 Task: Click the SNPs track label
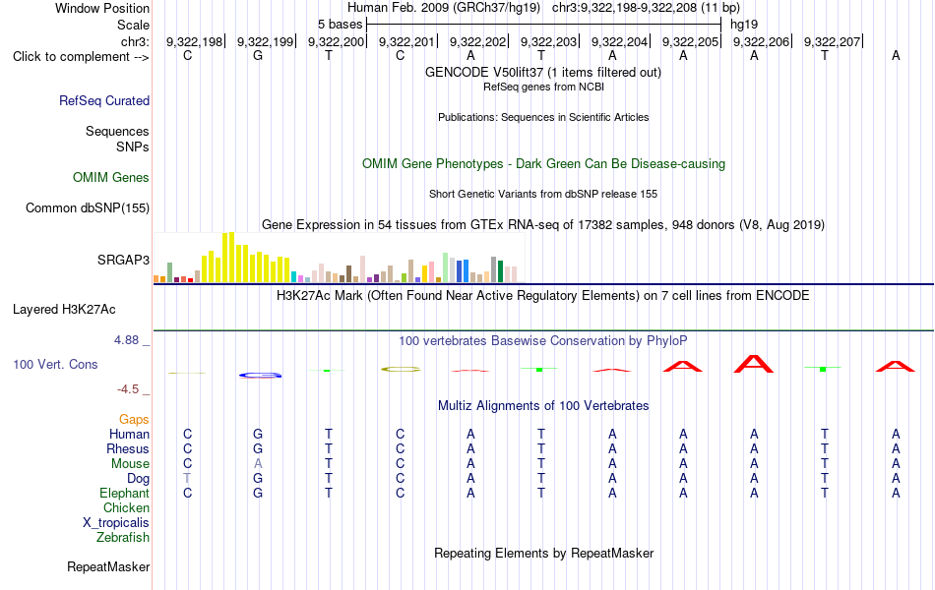point(133,147)
